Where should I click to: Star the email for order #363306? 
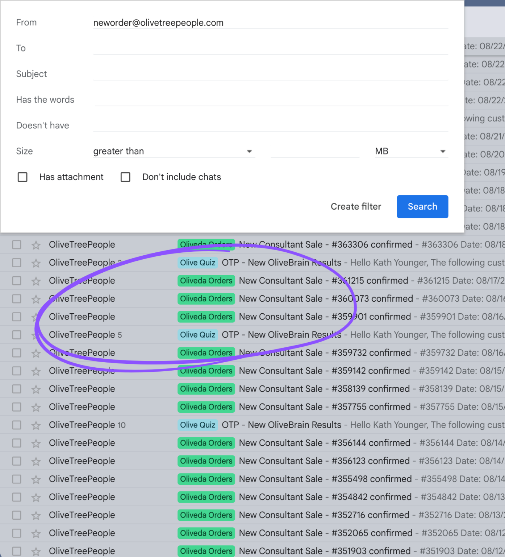[36, 245]
